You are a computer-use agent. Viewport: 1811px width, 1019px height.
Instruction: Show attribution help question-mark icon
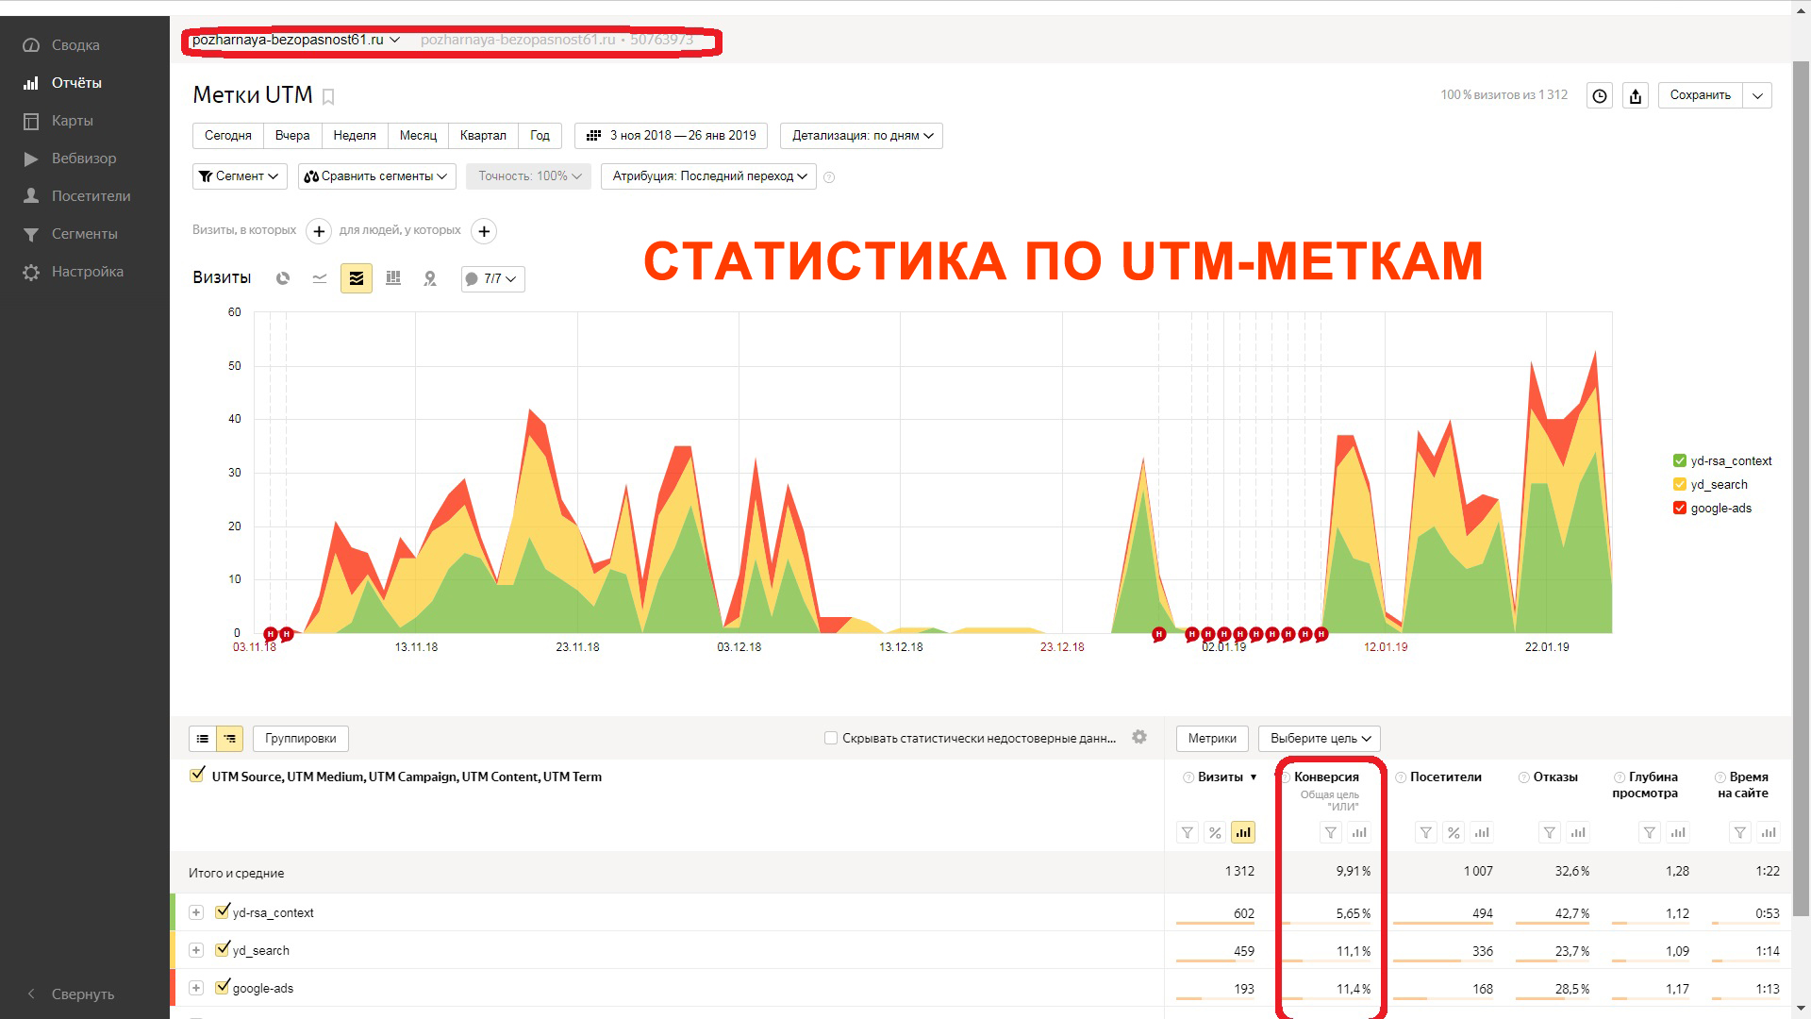click(x=829, y=177)
